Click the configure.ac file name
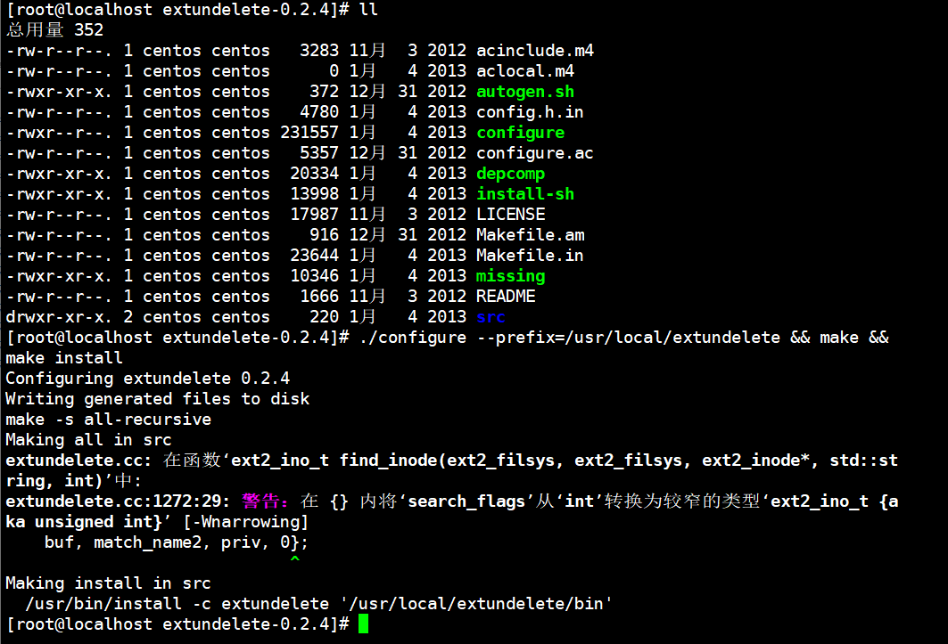This screenshot has width=948, height=644. click(x=534, y=153)
